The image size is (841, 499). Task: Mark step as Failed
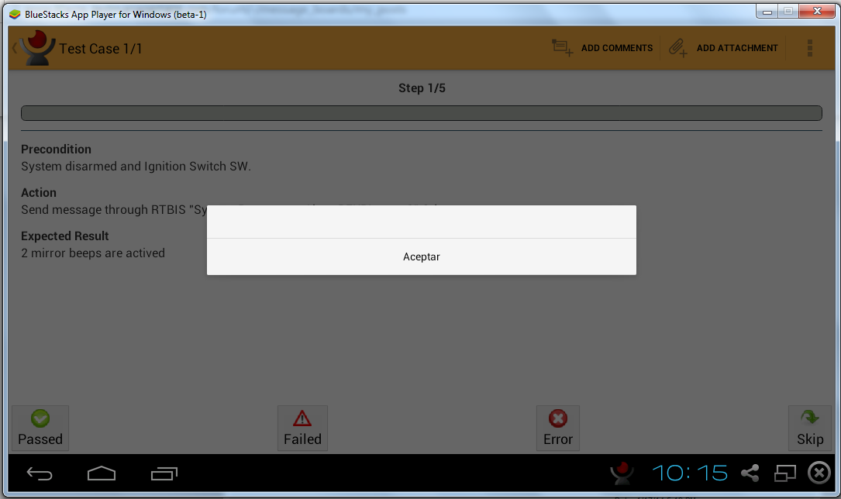pyautogui.click(x=302, y=428)
